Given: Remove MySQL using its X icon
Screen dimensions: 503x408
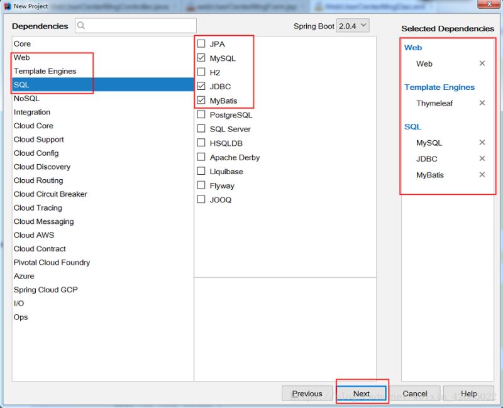Looking at the screenshot, I should 482,142.
